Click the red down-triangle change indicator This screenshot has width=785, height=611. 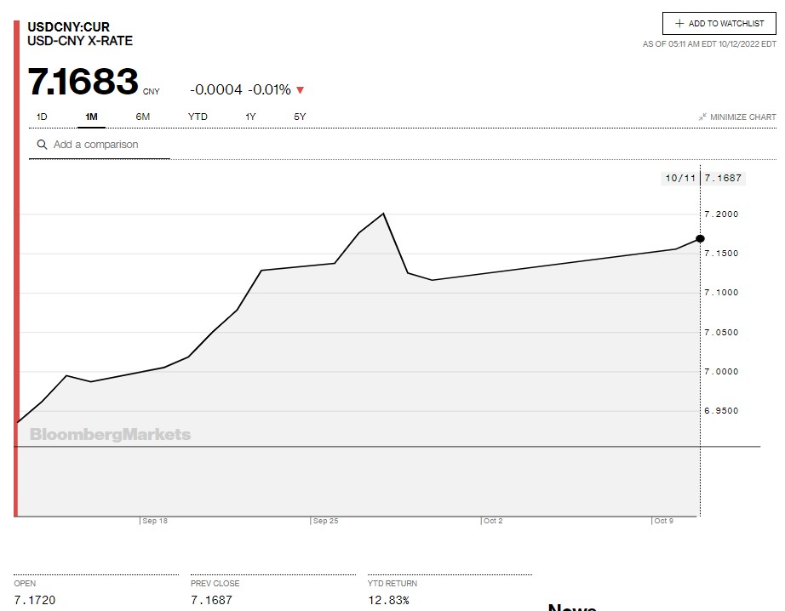(300, 90)
